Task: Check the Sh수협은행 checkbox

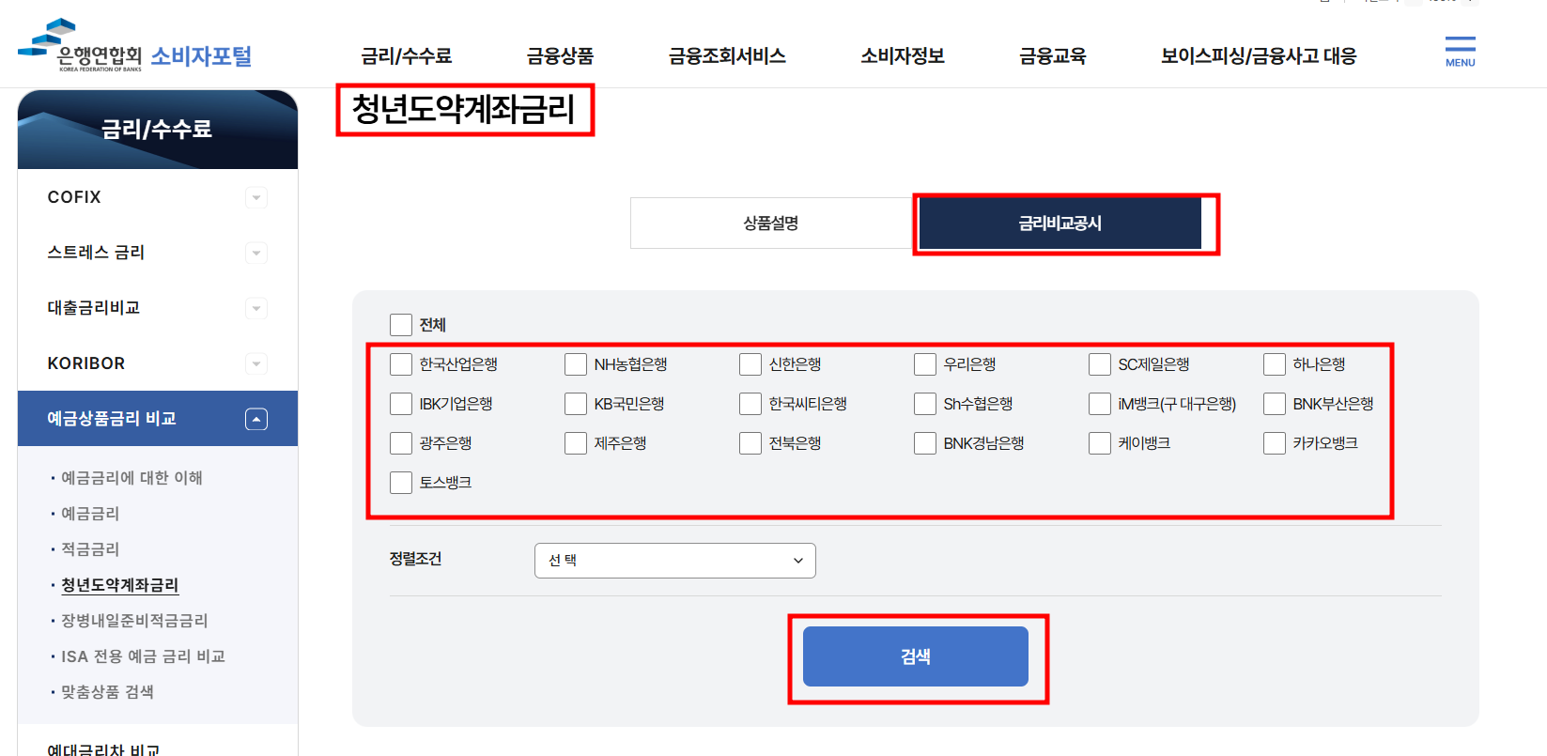Action: (925, 404)
